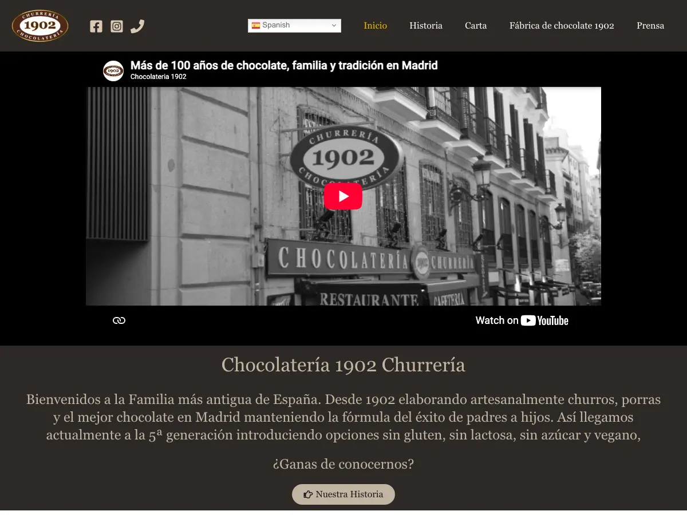The image size is (687, 515).
Task: Click Watch on YouTube link
Action: 522,320
